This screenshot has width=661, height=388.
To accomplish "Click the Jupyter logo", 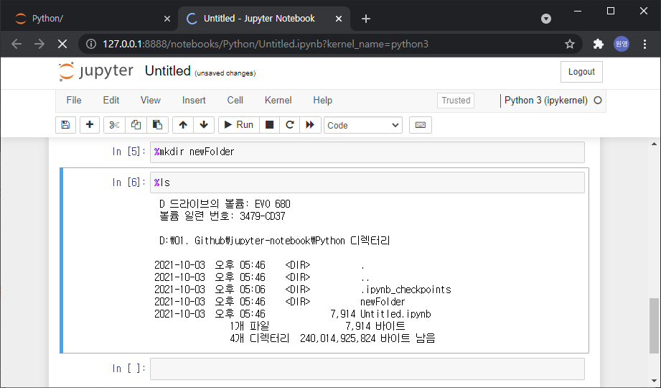I will 96,71.
